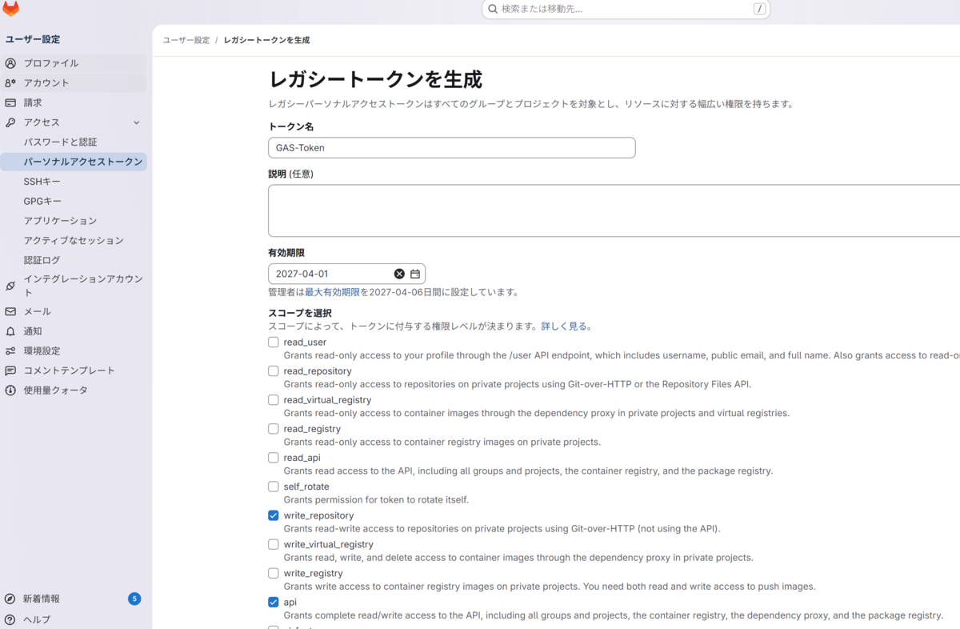This screenshot has height=629, width=960.
Task: Tick the write_registry scope checkbox
Action: tap(274, 573)
